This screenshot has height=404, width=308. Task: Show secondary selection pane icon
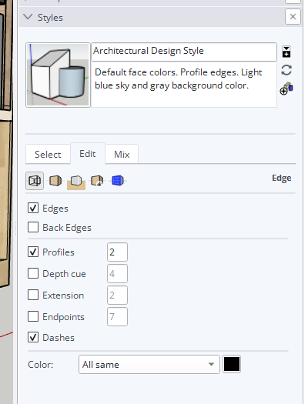pos(286,88)
